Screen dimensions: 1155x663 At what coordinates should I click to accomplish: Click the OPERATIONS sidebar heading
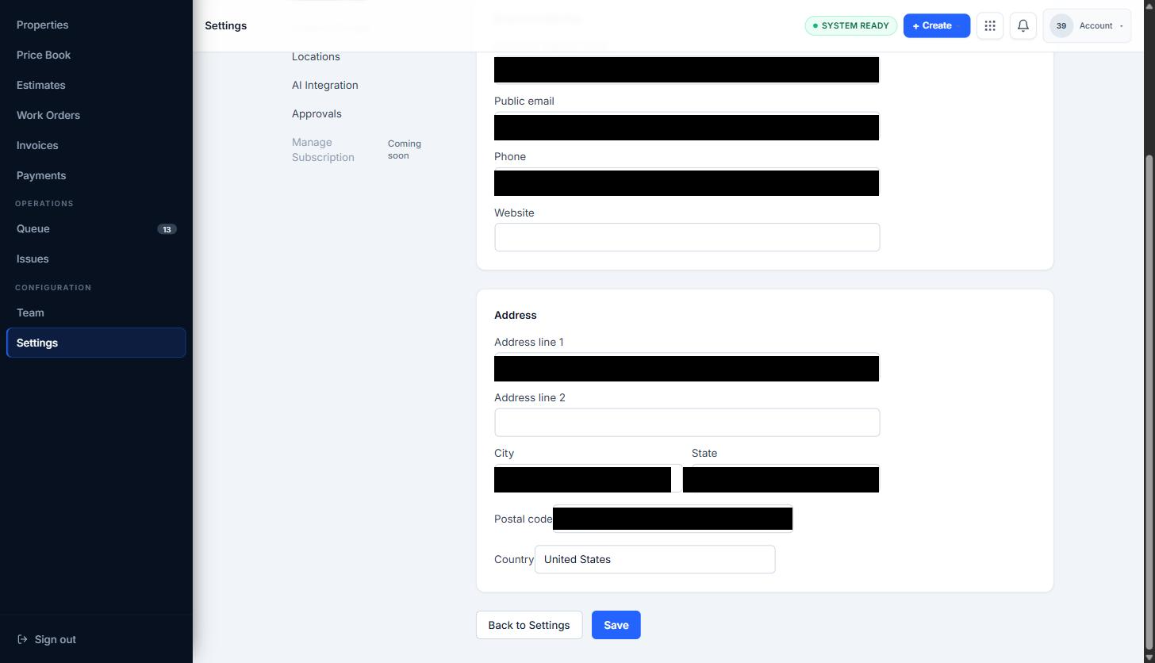coord(44,204)
